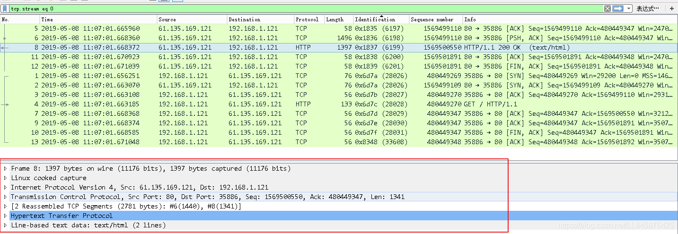Select packet 4 GET / HTTP/1.1 row

click(x=339, y=104)
